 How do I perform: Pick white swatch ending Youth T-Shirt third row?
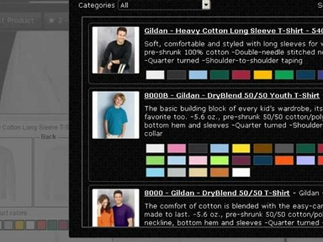point(241,173)
